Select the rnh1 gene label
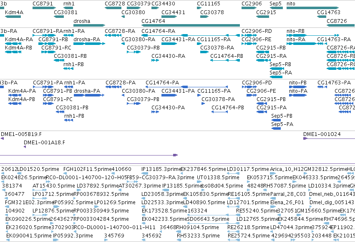This screenshot has height=242, width=355. click(x=69, y=4)
